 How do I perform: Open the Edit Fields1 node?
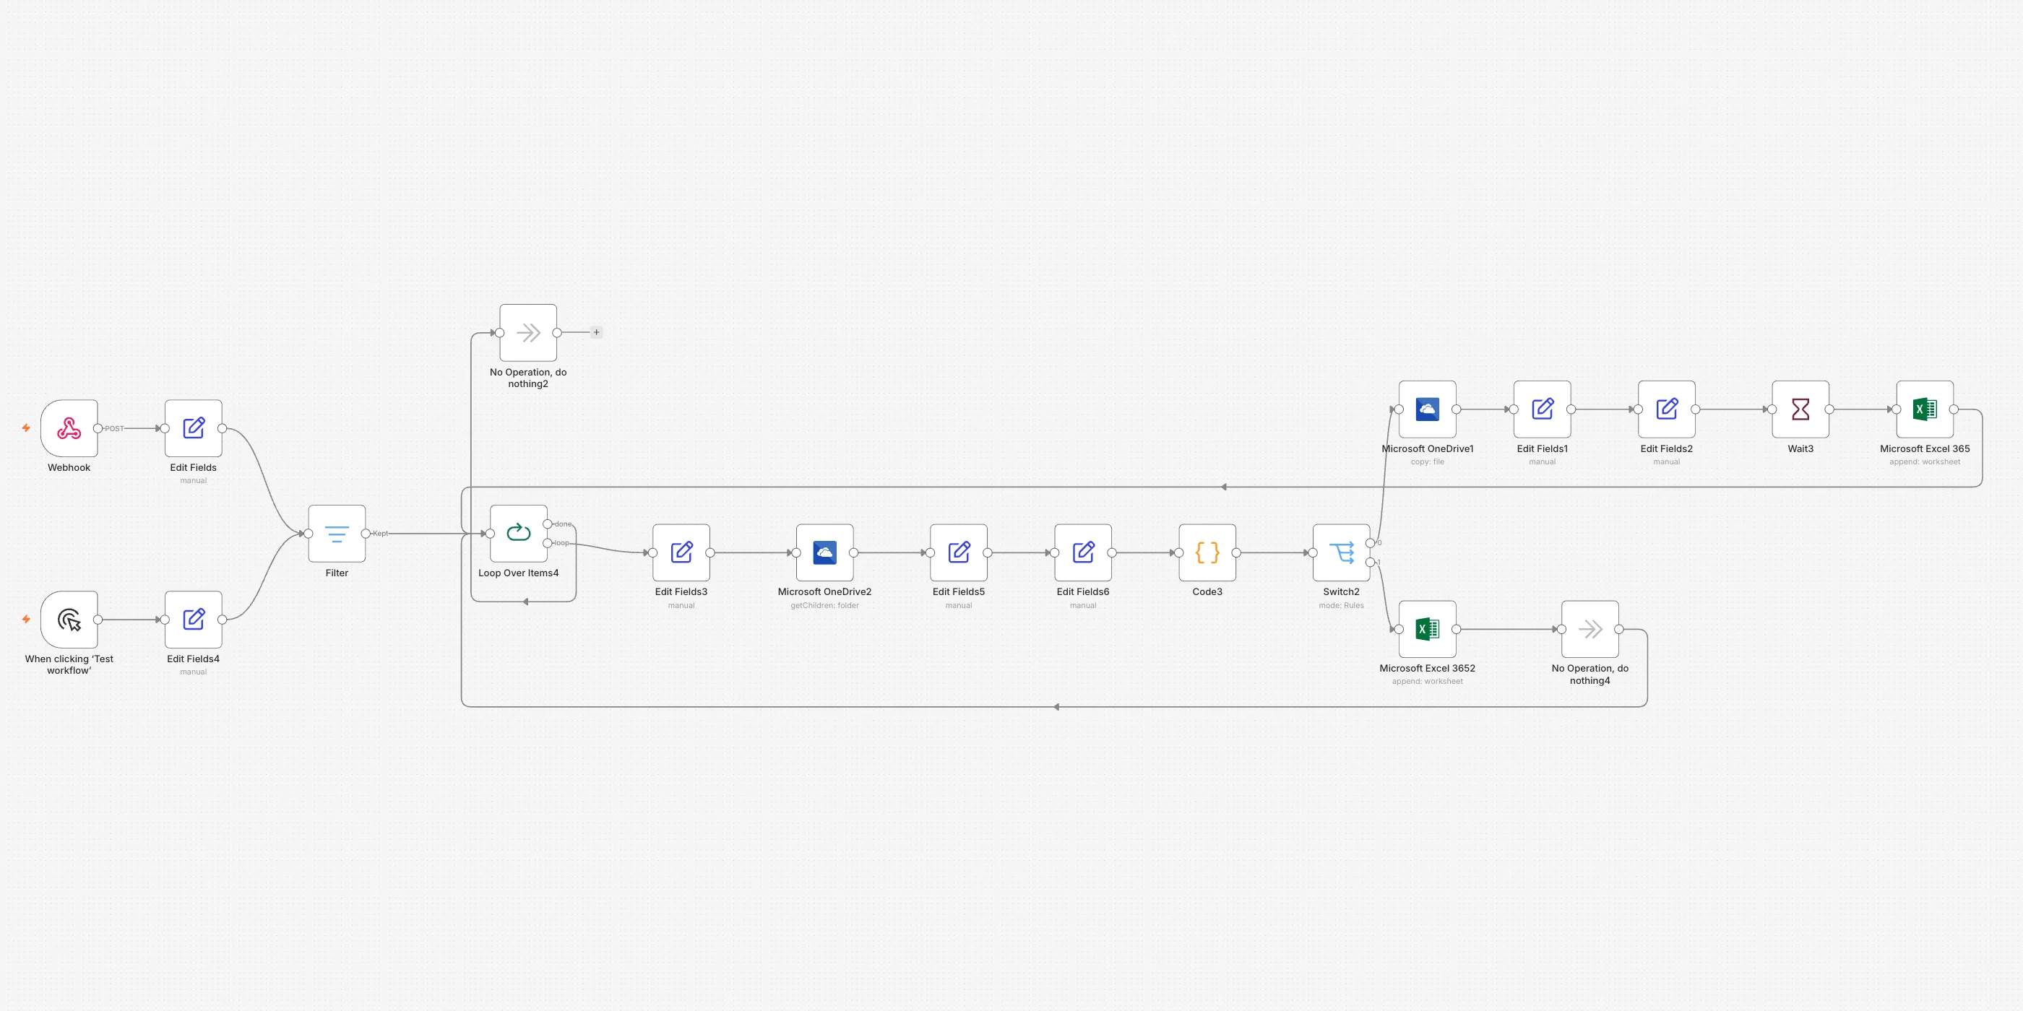click(x=1543, y=409)
